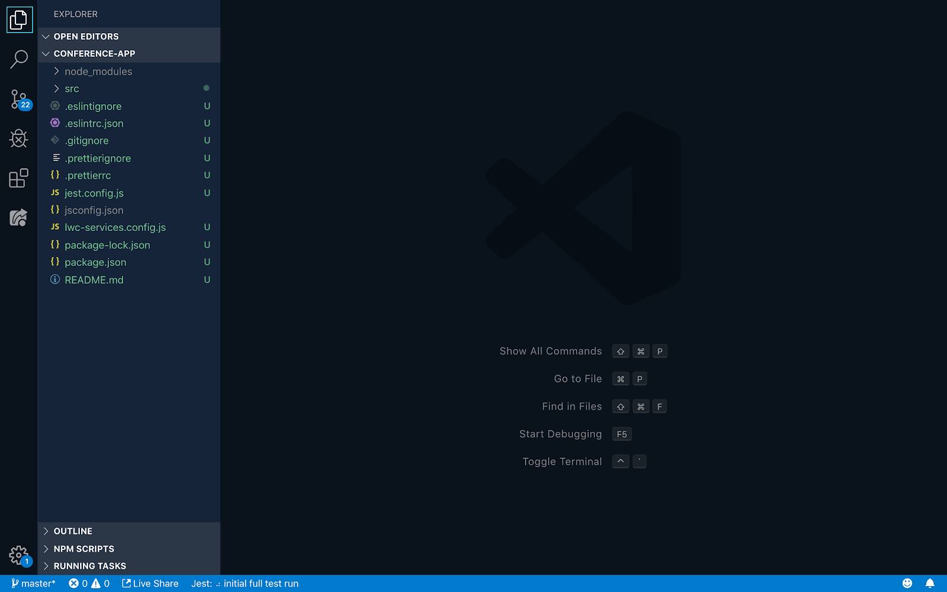Expand the OUTLINE section
947x592 pixels.
[x=129, y=531]
